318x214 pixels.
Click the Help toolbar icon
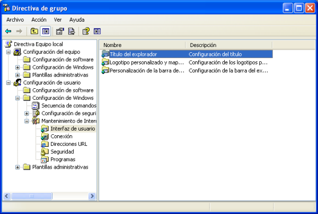[x=86, y=31]
